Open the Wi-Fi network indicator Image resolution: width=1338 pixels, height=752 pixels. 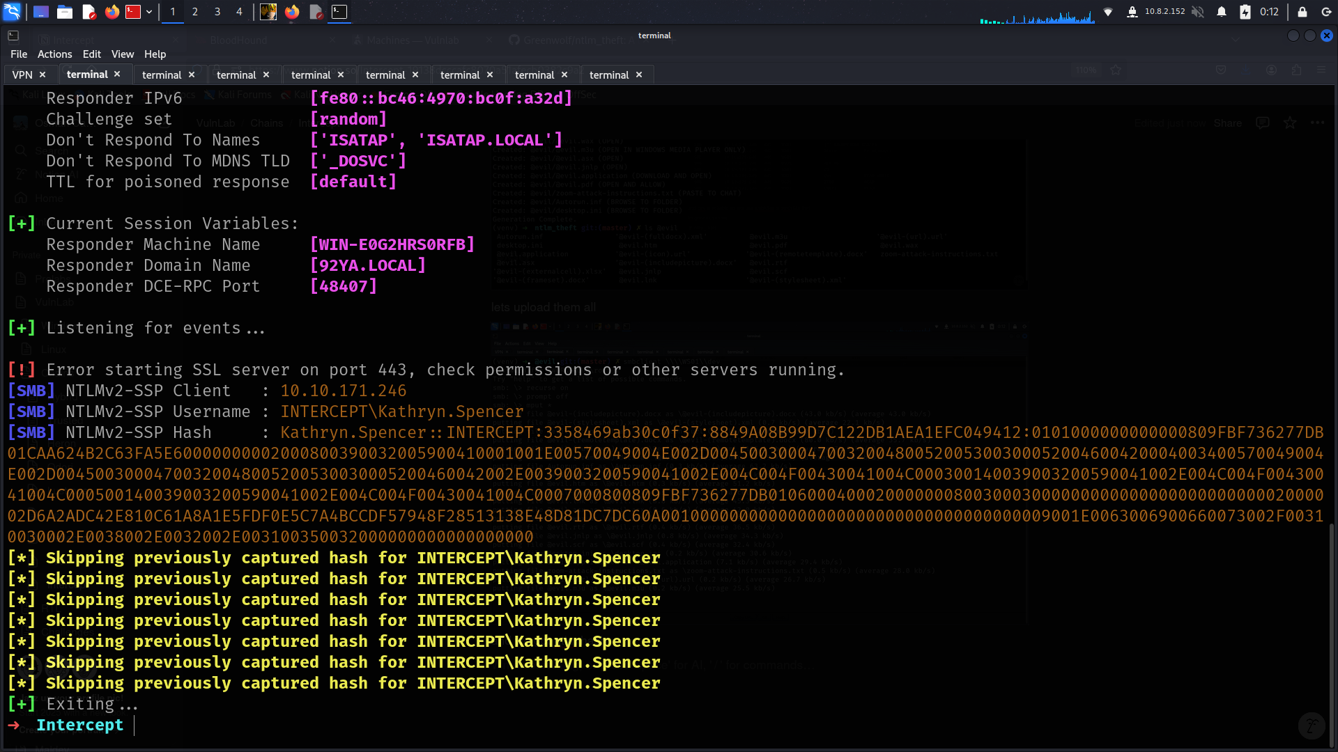pos(1108,12)
